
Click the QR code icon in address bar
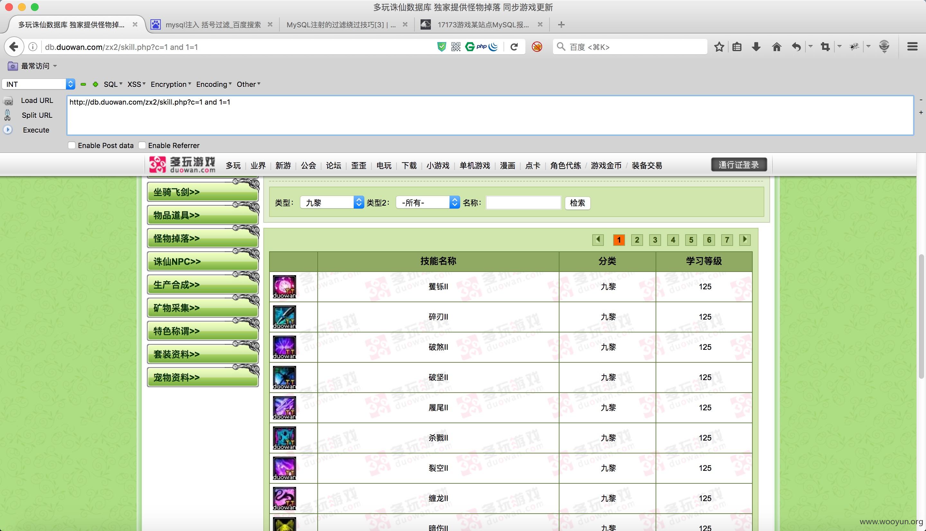tap(456, 47)
